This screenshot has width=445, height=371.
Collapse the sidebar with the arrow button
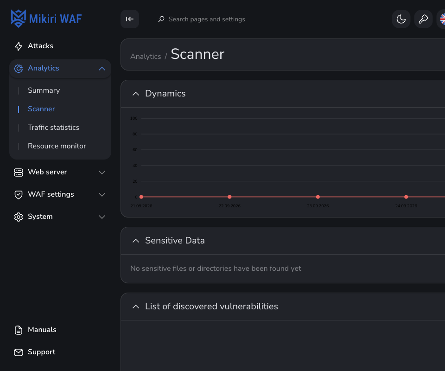pyautogui.click(x=130, y=19)
